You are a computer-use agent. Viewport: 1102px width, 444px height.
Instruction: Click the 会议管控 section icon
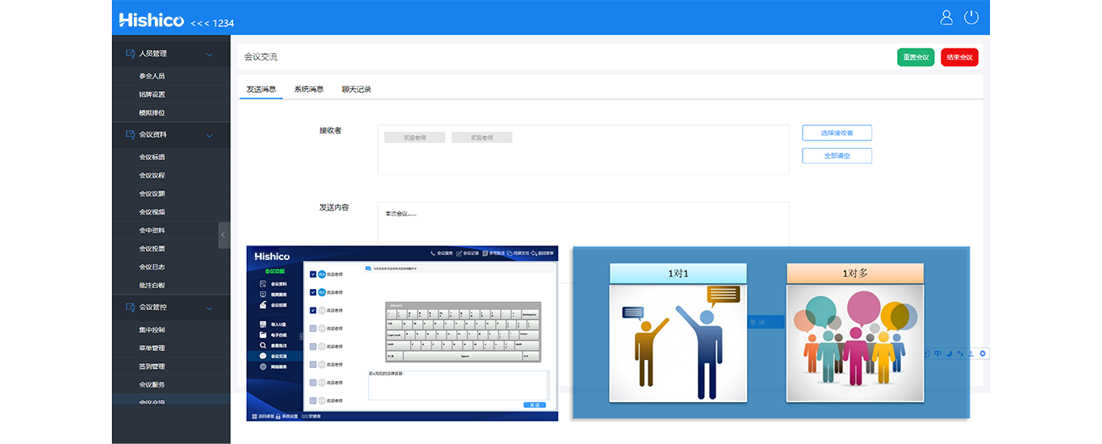pyautogui.click(x=130, y=308)
